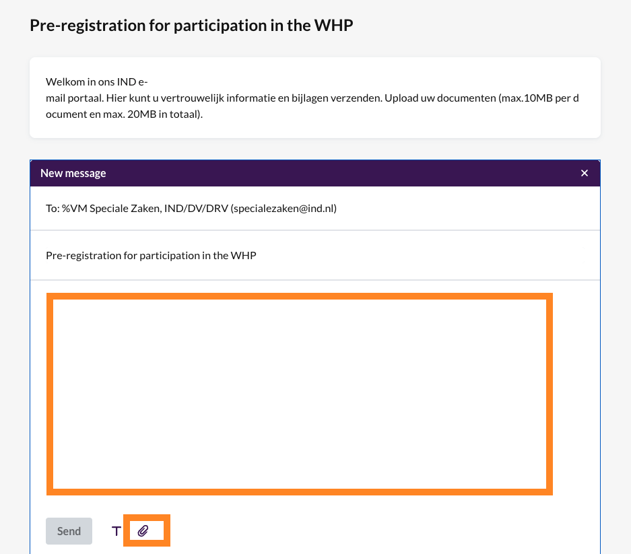The image size is (631, 554).
Task: Click the Dutch welcome notice box
Action: click(314, 98)
